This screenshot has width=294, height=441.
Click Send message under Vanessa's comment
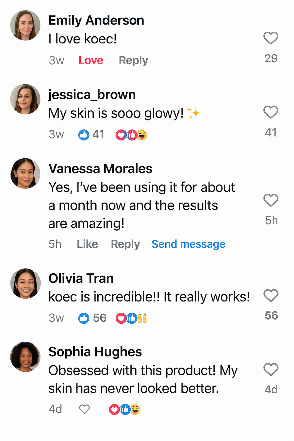pos(188,244)
